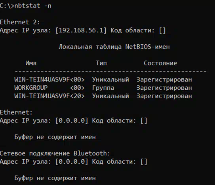Click the Ethernet 2 adapter heading
The width and height of the screenshot is (215, 185).
[20, 22]
